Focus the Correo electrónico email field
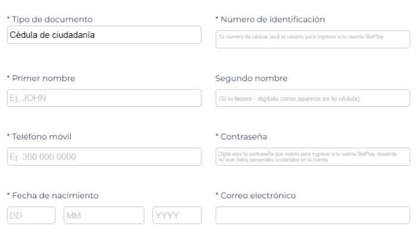 pos(313,215)
